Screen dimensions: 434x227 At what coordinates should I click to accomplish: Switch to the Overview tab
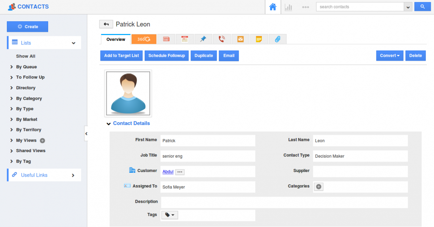click(115, 39)
